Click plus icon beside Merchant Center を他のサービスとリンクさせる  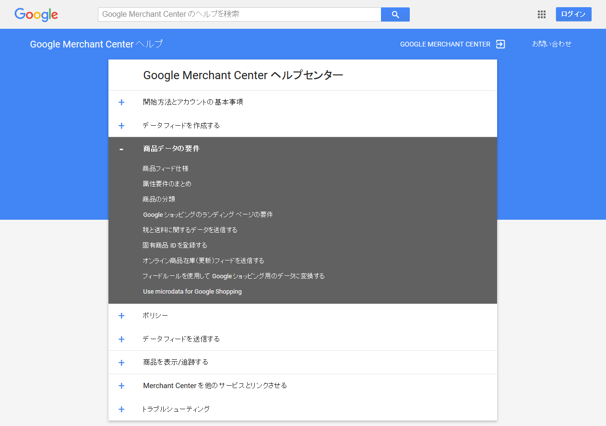[x=121, y=386]
